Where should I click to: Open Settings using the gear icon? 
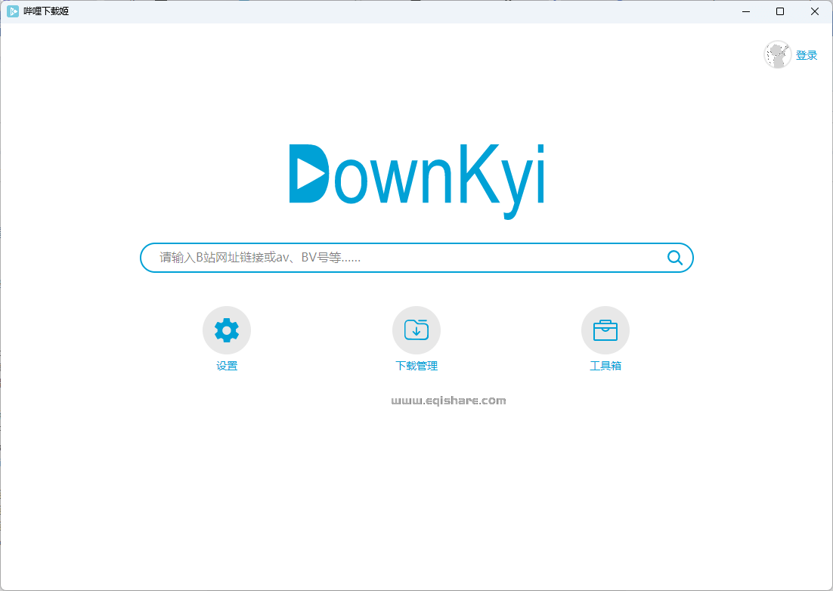click(226, 330)
